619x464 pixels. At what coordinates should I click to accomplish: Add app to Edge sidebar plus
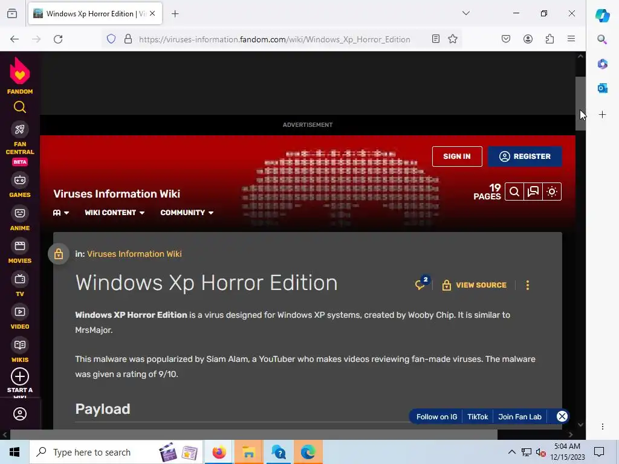(603, 115)
